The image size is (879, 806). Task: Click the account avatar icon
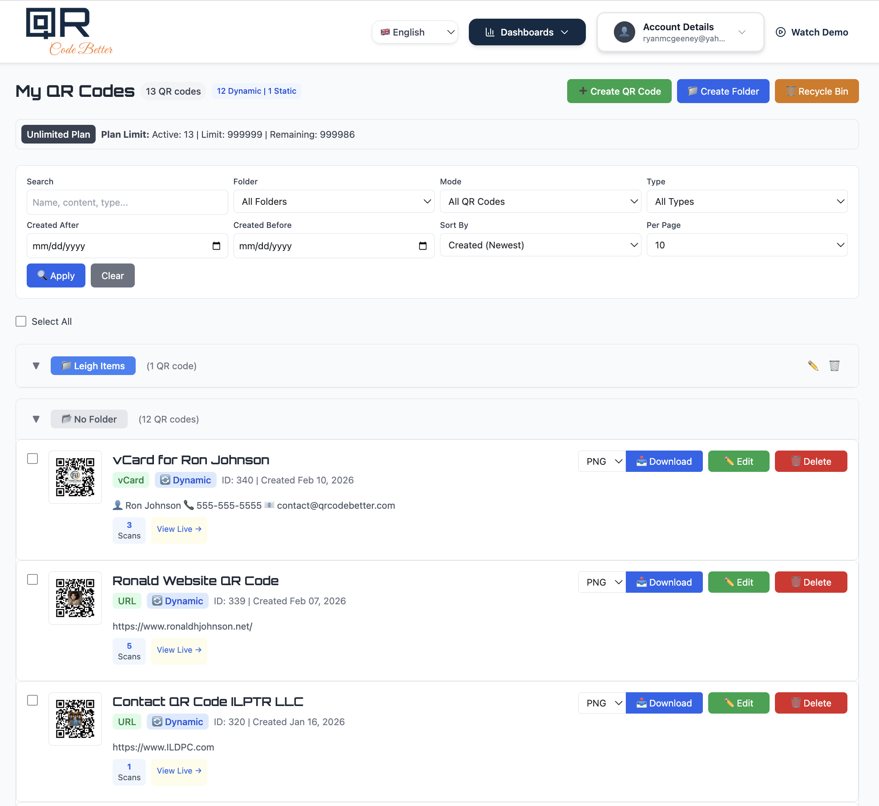tap(624, 32)
